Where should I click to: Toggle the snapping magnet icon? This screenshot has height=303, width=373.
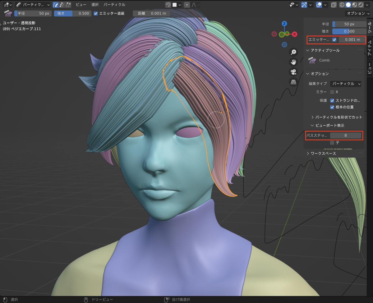[x=168, y=5]
